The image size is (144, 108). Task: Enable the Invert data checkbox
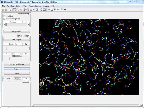click(x=4, y=16)
